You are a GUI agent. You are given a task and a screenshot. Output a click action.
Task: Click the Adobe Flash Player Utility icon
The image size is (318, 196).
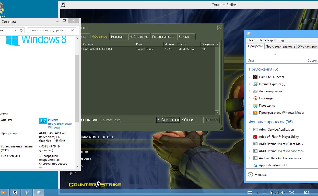click(x=255, y=137)
